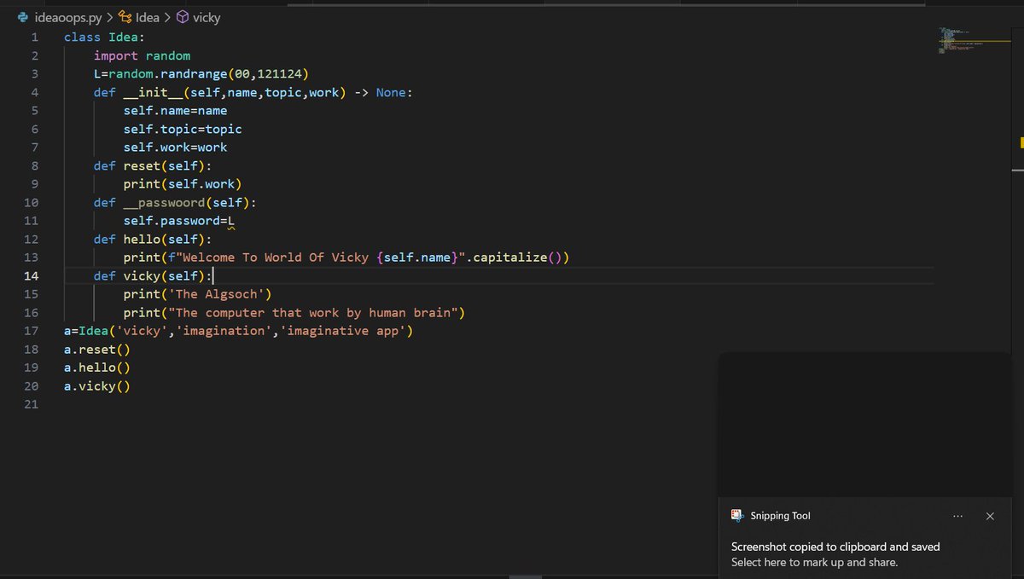The width and height of the screenshot is (1024, 579).
Task: Click the Snipping Tool app icon
Action: click(x=737, y=515)
